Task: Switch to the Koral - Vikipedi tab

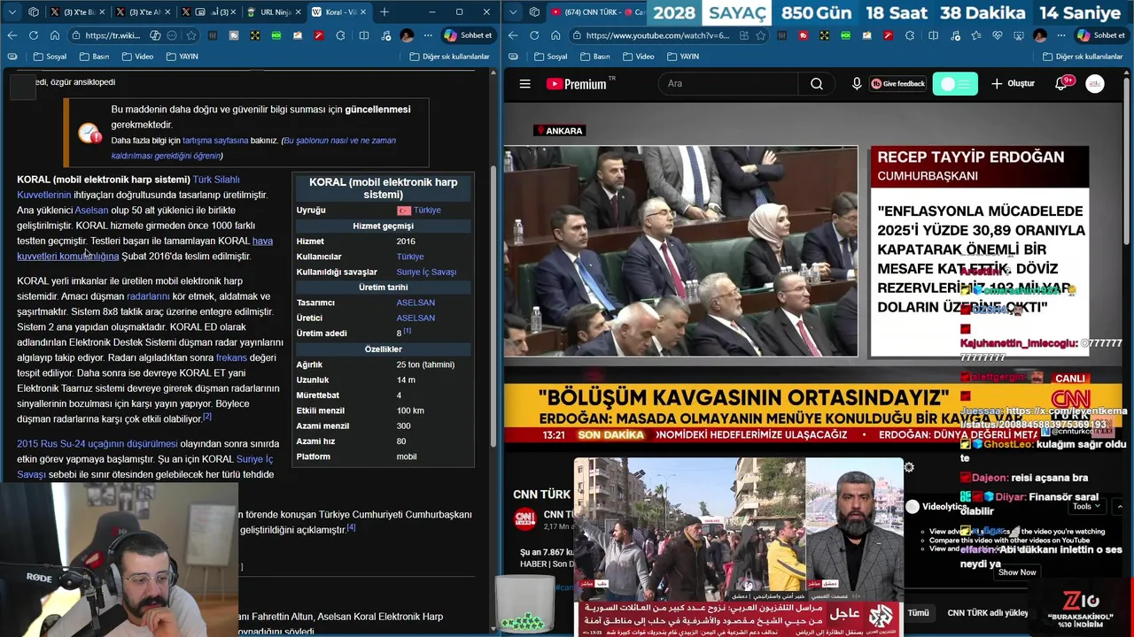Action: [x=341, y=12]
